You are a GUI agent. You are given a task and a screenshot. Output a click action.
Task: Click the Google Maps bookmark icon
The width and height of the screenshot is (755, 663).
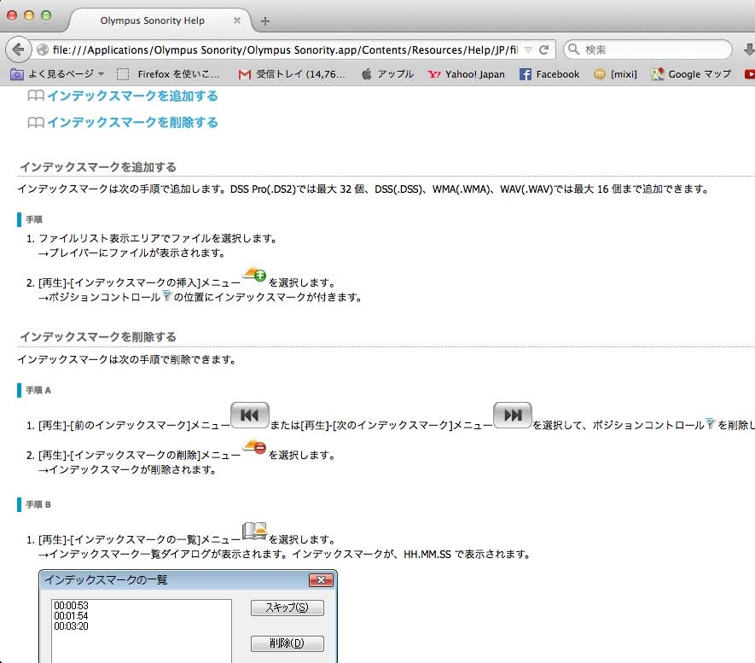657,74
